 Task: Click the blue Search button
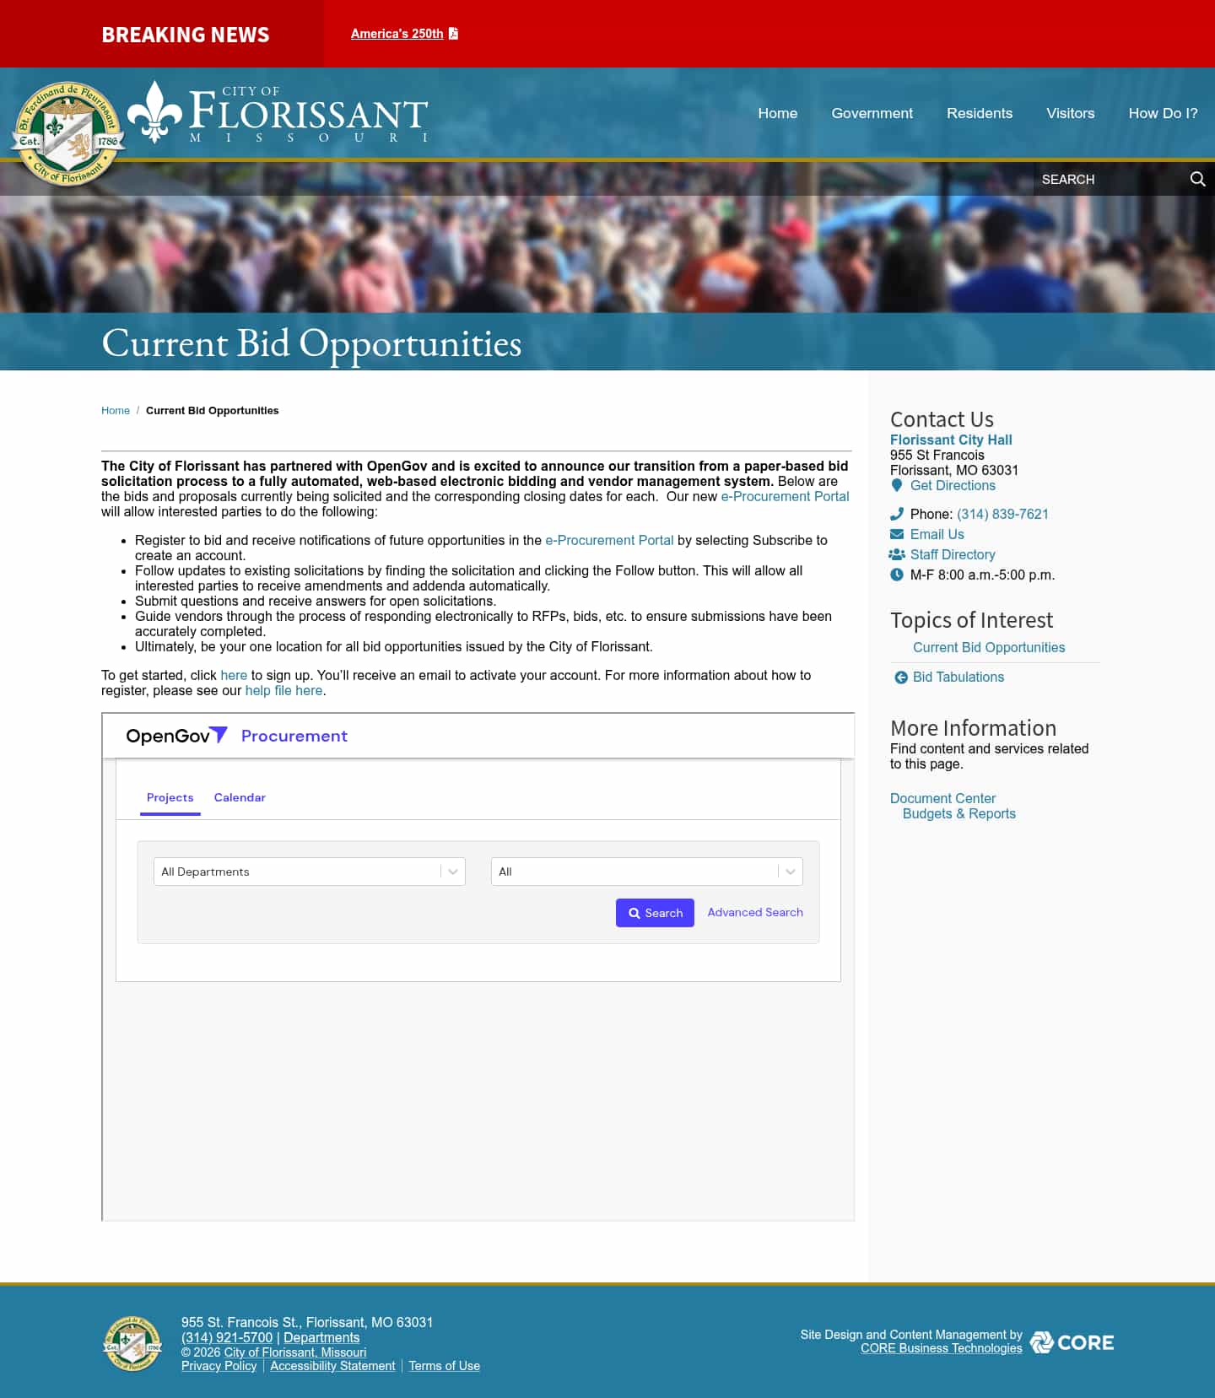tap(655, 913)
